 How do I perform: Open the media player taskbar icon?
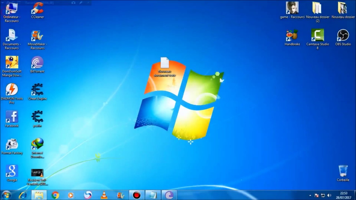pos(71,195)
